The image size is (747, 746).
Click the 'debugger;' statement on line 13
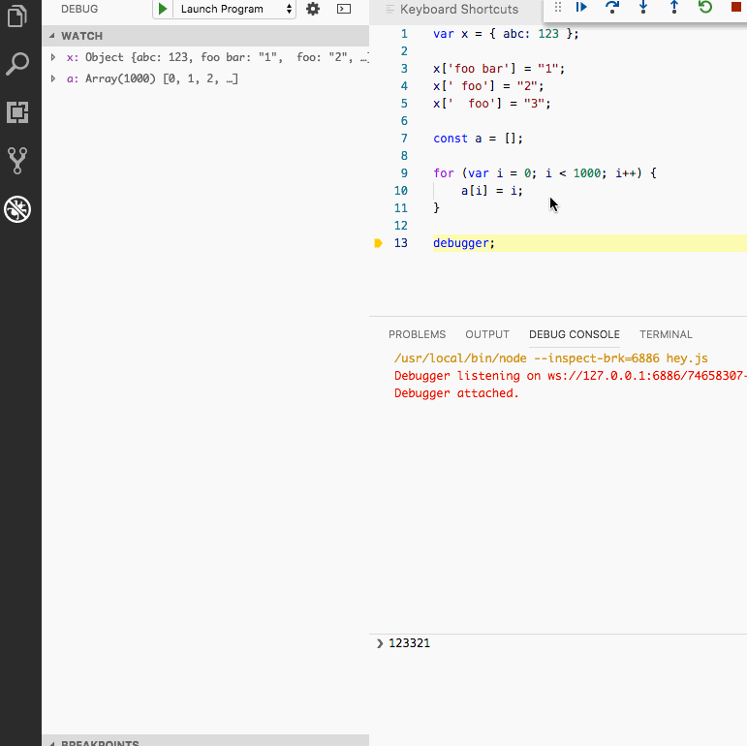(463, 243)
